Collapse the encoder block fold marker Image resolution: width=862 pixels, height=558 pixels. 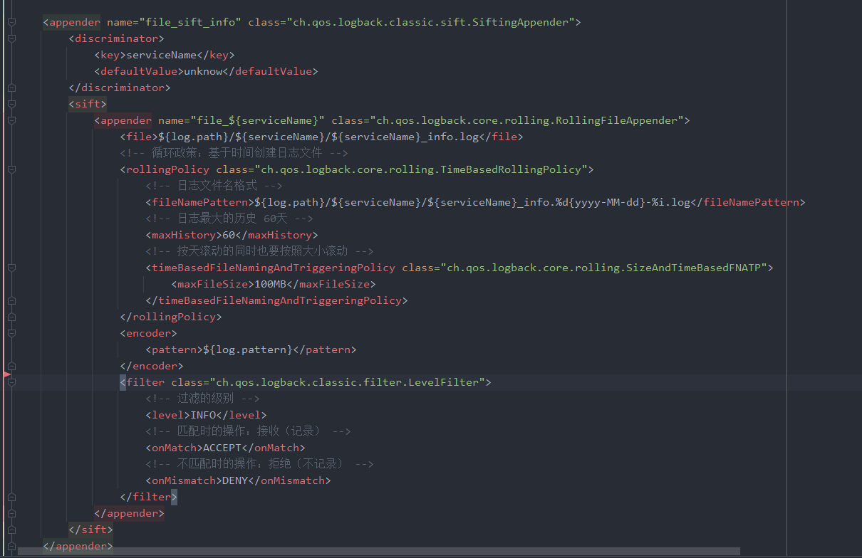11,333
